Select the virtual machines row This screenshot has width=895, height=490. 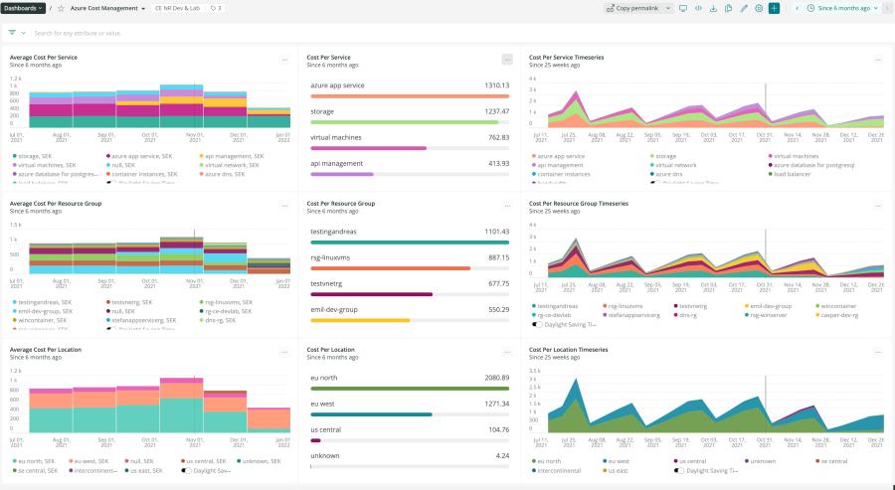coord(410,142)
